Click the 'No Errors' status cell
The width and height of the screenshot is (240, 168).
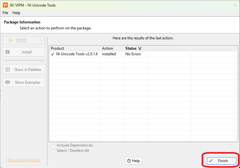tap(133, 54)
